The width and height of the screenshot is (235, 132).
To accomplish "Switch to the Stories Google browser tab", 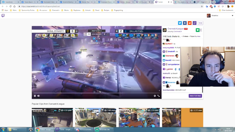I will coord(126,2).
